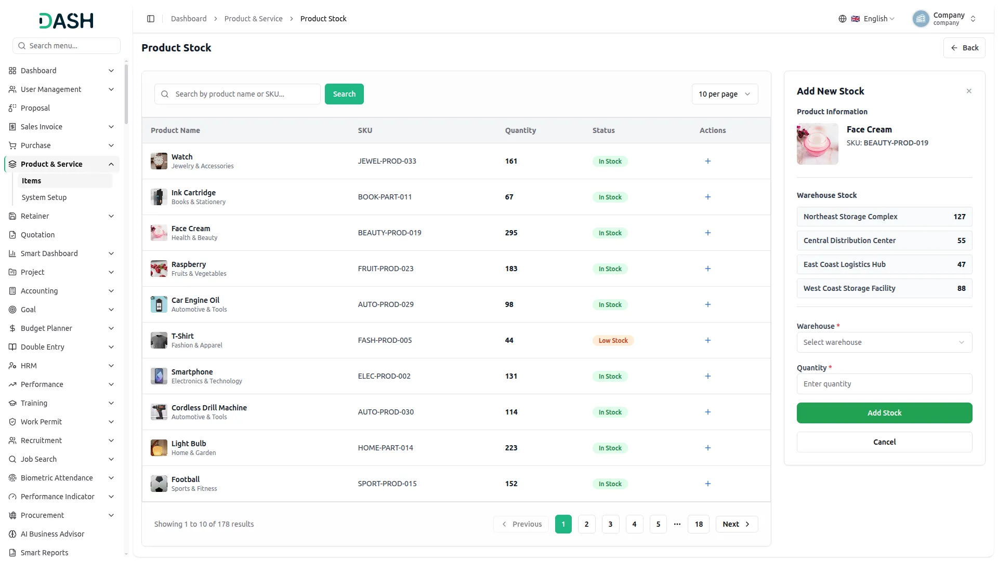Click the Dashboard breadcrumb link
This screenshot has width=998, height=561.
[x=189, y=19]
